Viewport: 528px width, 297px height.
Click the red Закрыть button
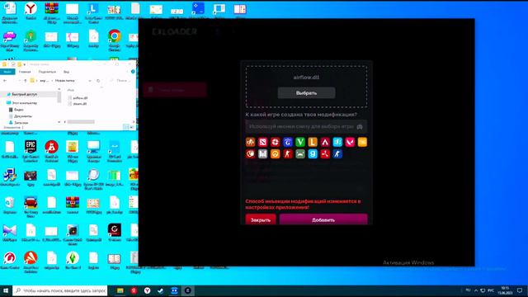[261, 219]
